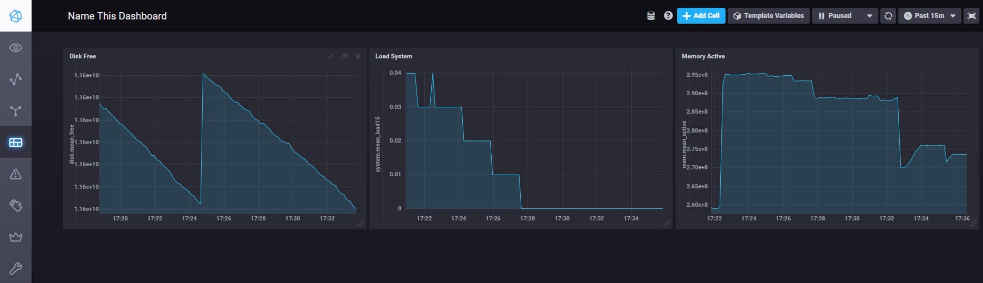Click the Add Cell button
The height and width of the screenshot is (283, 983).
[701, 16]
